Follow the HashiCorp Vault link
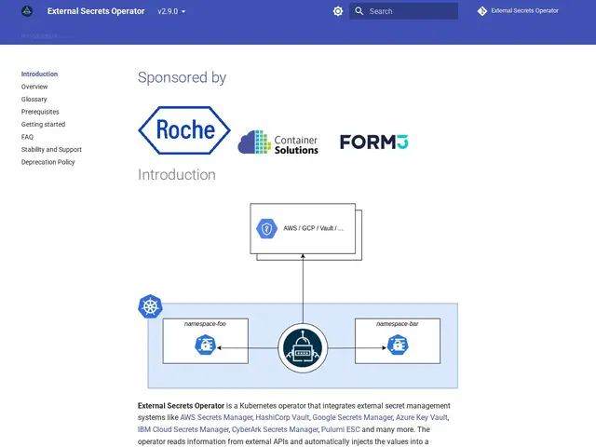This screenshot has height=447, width=596. tap(282, 417)
